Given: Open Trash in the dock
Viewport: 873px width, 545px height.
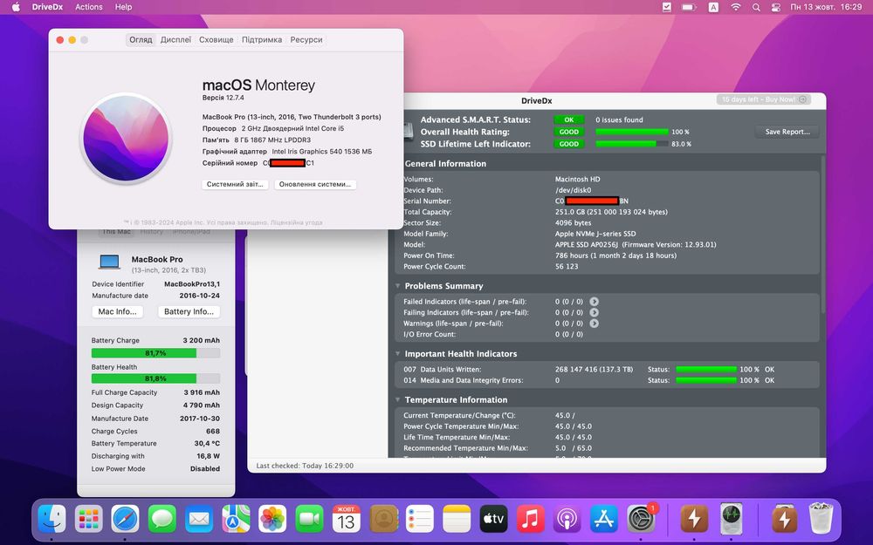Looking at the screenshot, I should (821, 518).
